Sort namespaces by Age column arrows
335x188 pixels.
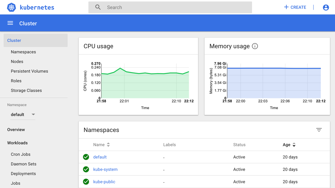[294, 145]
